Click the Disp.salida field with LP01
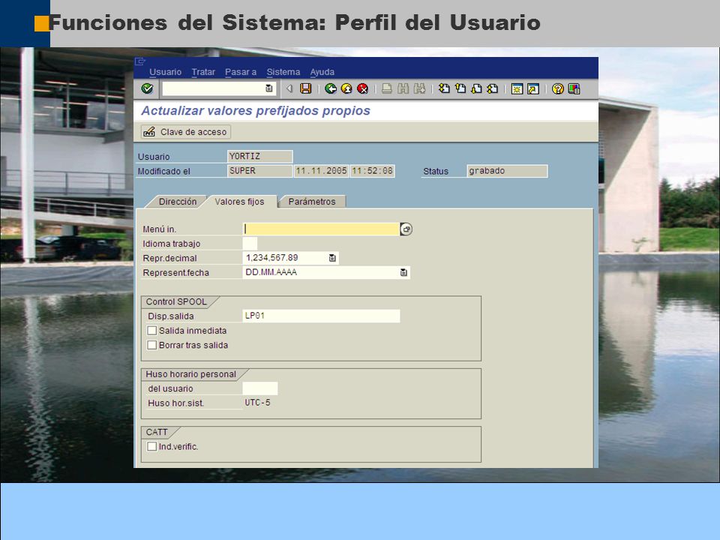720x540 pixels. pyautogui.click(x=321, y=316)
